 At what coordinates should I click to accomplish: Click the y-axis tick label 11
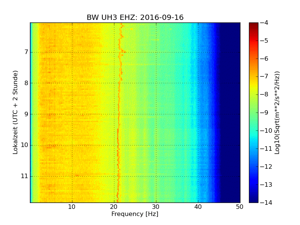(x=24, y=176)
